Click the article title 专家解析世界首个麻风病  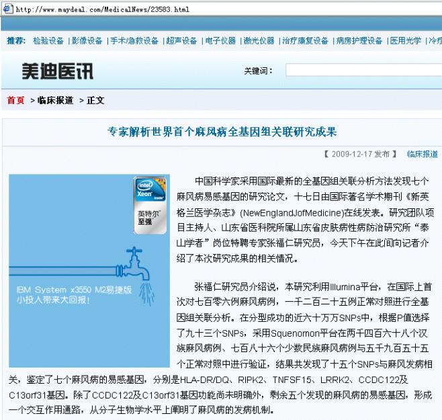click(x=222, y=132)
